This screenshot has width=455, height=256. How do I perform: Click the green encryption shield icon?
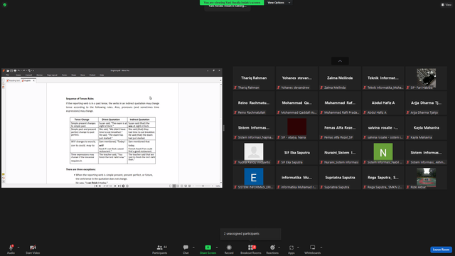tap(5, 5)
